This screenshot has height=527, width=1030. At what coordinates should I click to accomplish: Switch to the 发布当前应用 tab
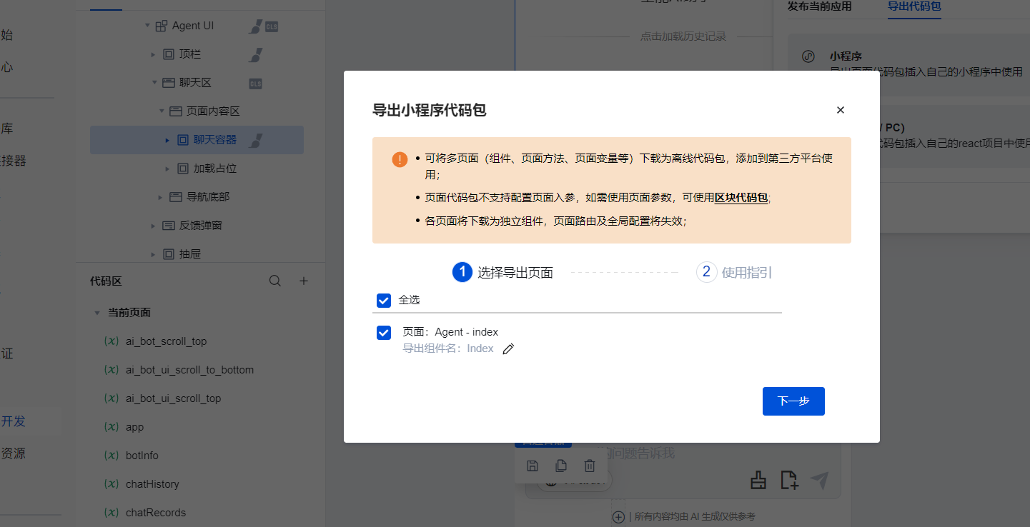point(821,6)
